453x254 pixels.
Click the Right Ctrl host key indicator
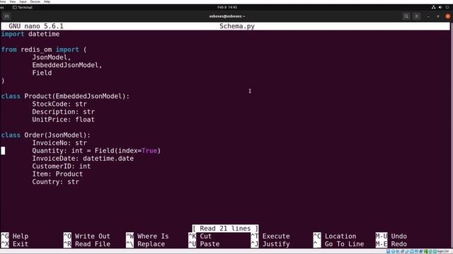tap(443, 251)
